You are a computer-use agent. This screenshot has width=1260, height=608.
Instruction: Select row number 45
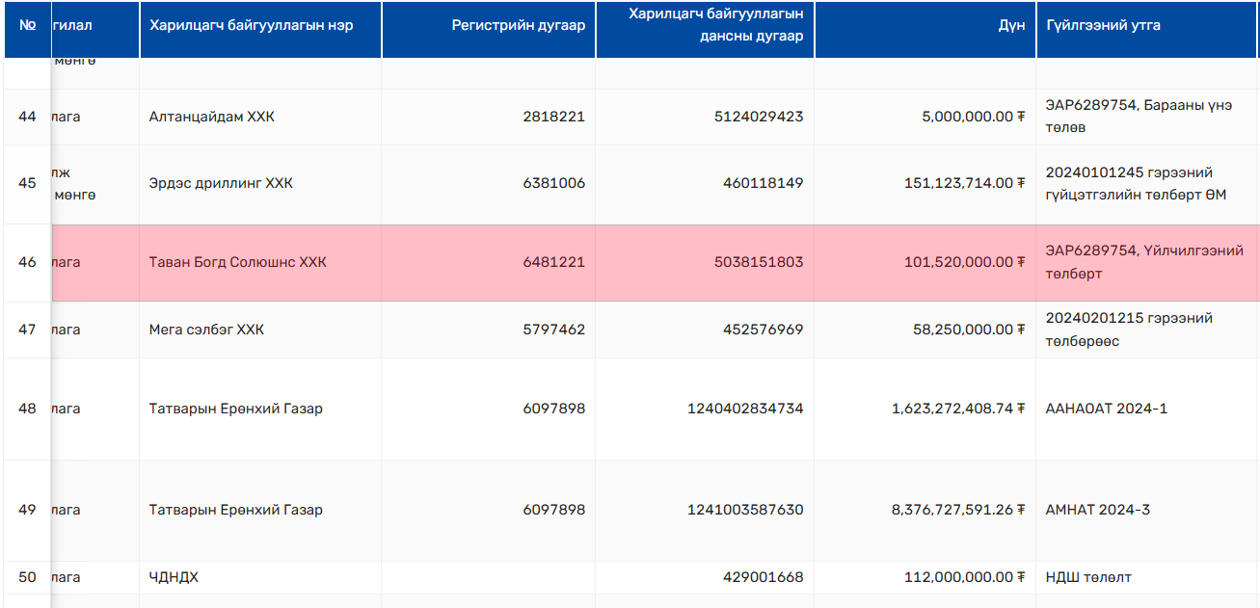click(27, 183)
